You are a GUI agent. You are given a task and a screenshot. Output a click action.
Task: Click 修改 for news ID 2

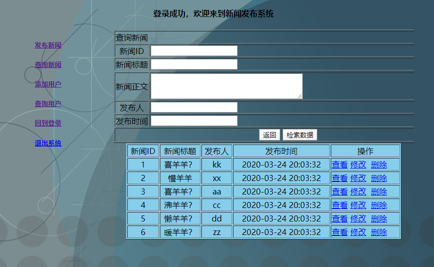pyautogui.click(x=358, y=178)
